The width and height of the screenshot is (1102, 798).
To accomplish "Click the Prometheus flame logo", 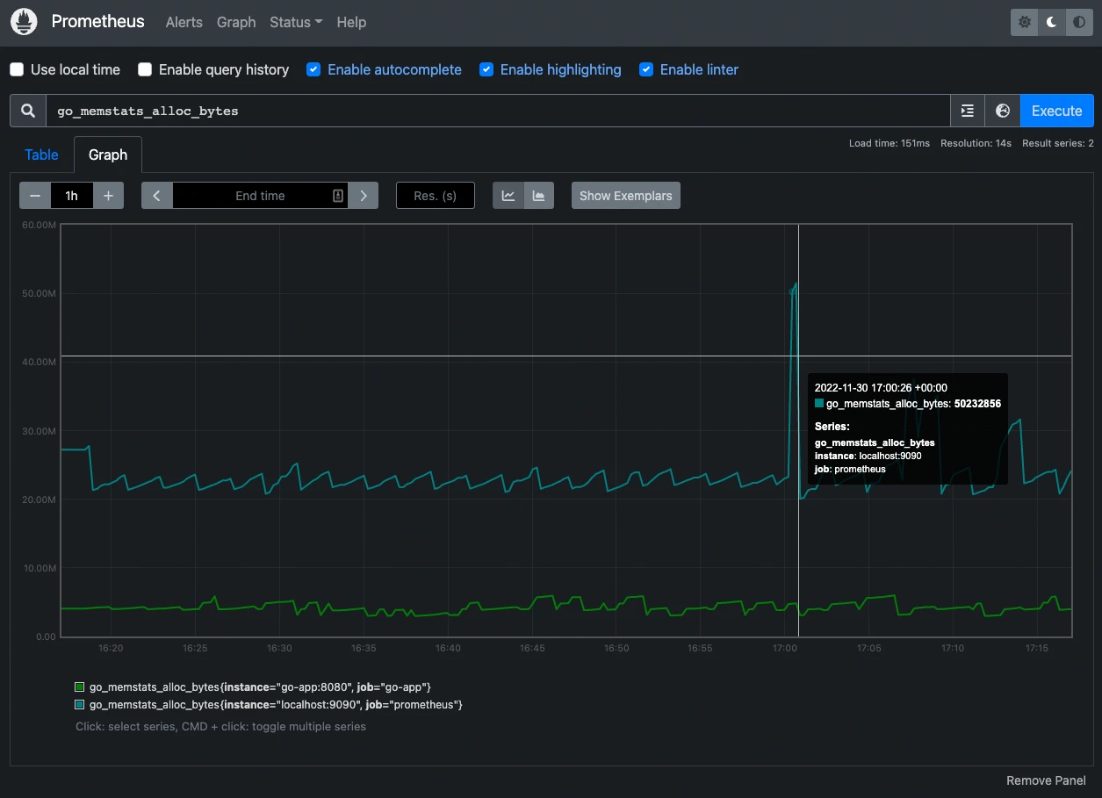I will [24, 22].
